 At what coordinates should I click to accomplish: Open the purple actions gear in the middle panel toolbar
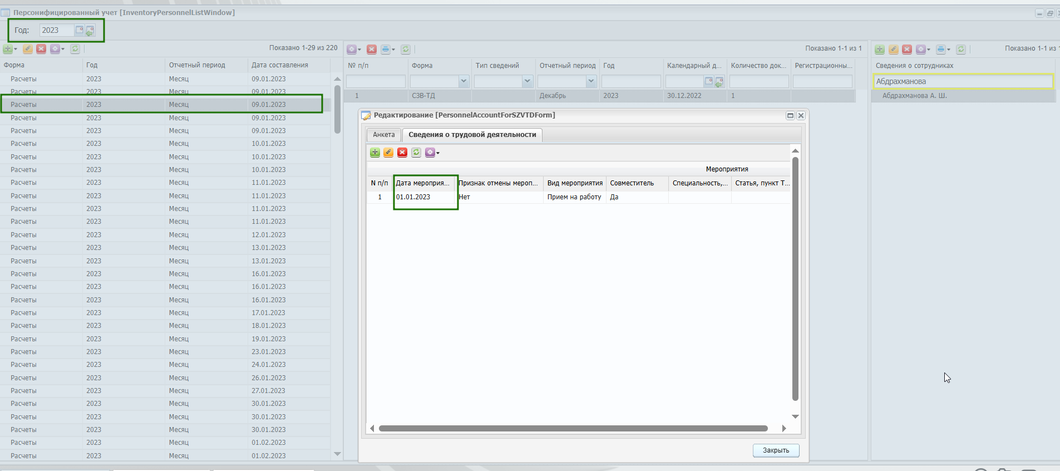[352, 50]
